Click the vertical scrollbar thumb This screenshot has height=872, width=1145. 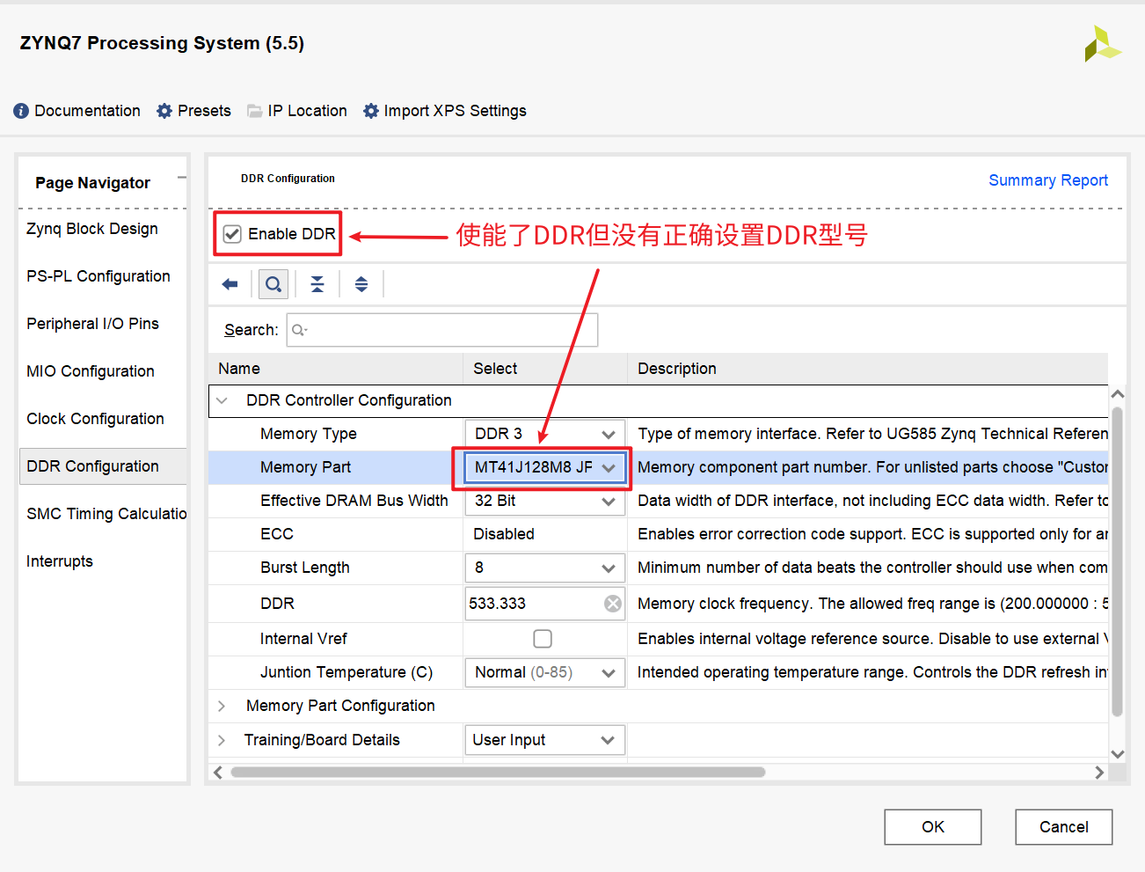(x=1118, y=561)
